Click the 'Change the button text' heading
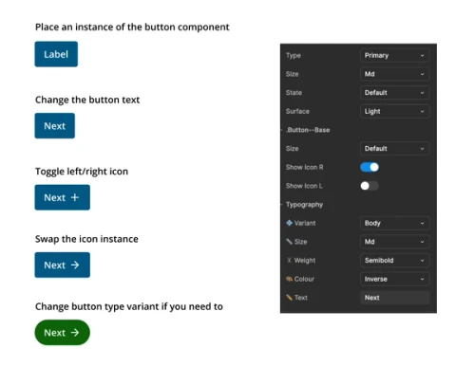Viewport: 475px width, 366px height. (x=87, y=100)
